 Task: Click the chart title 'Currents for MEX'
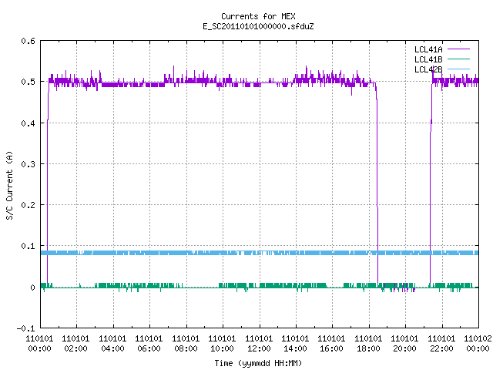pyautogui.click(x=258, y=16)
